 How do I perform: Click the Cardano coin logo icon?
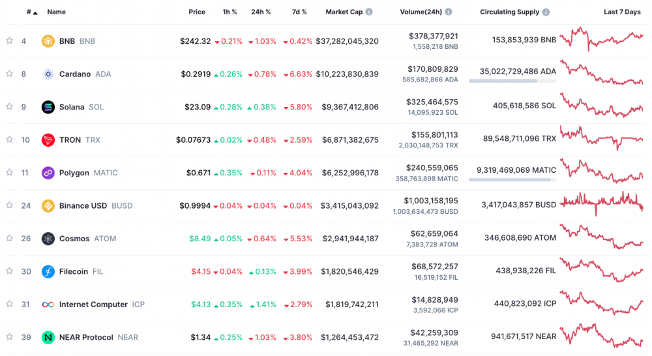[x=48, y=74]
